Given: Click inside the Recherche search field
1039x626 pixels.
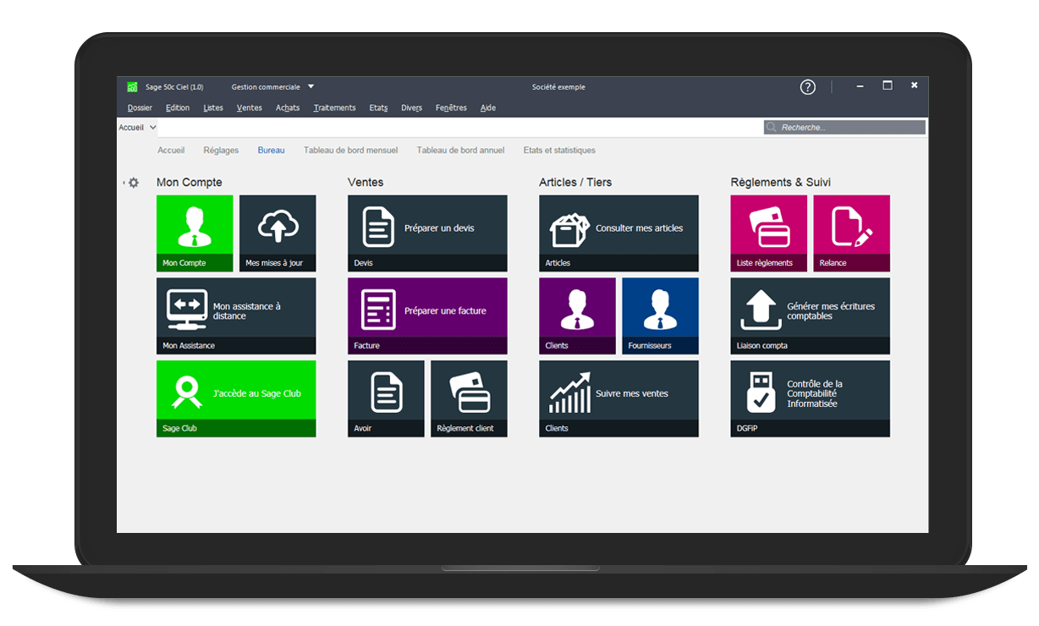Looking at the screenshot, I should [x=842, y=126].
